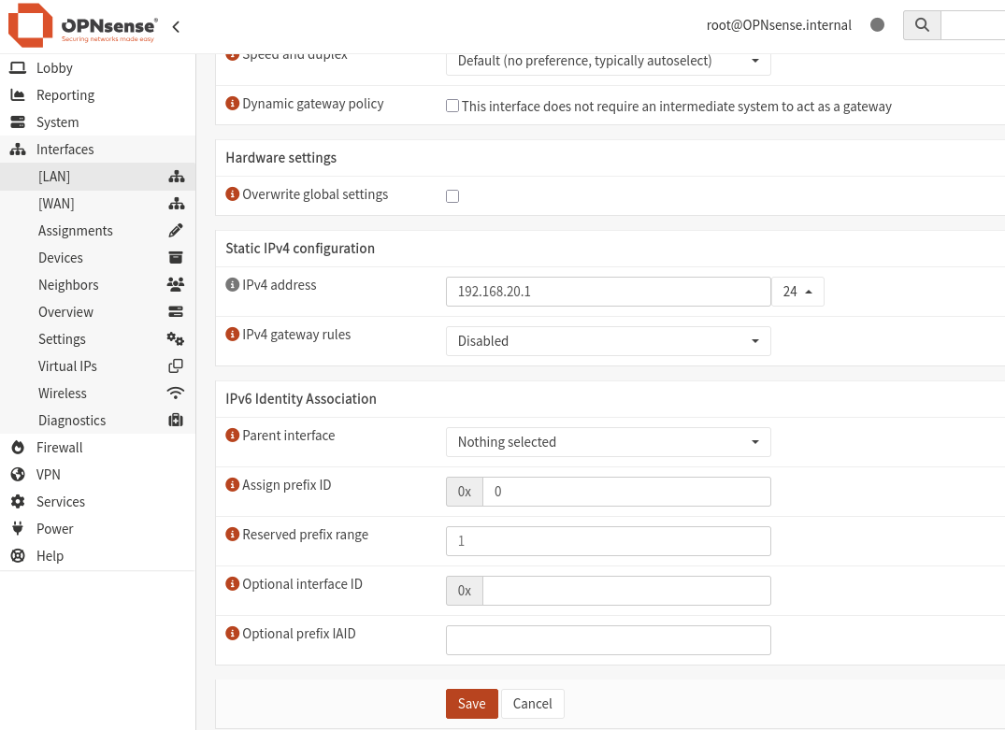Click info icon beside Parent interface
Viewport: 1005px width, 730px height.
click(x=233, y=436)
